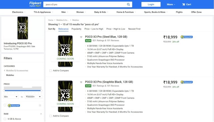Check Add to Compare for Steel Blue
Viewport: 214px width, 122px height.
point(50,71)
